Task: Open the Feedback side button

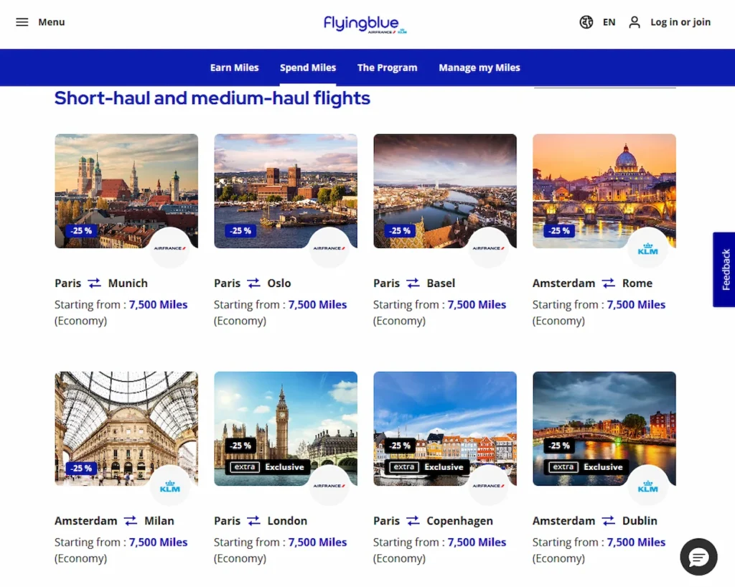Action: coord(725,270)
